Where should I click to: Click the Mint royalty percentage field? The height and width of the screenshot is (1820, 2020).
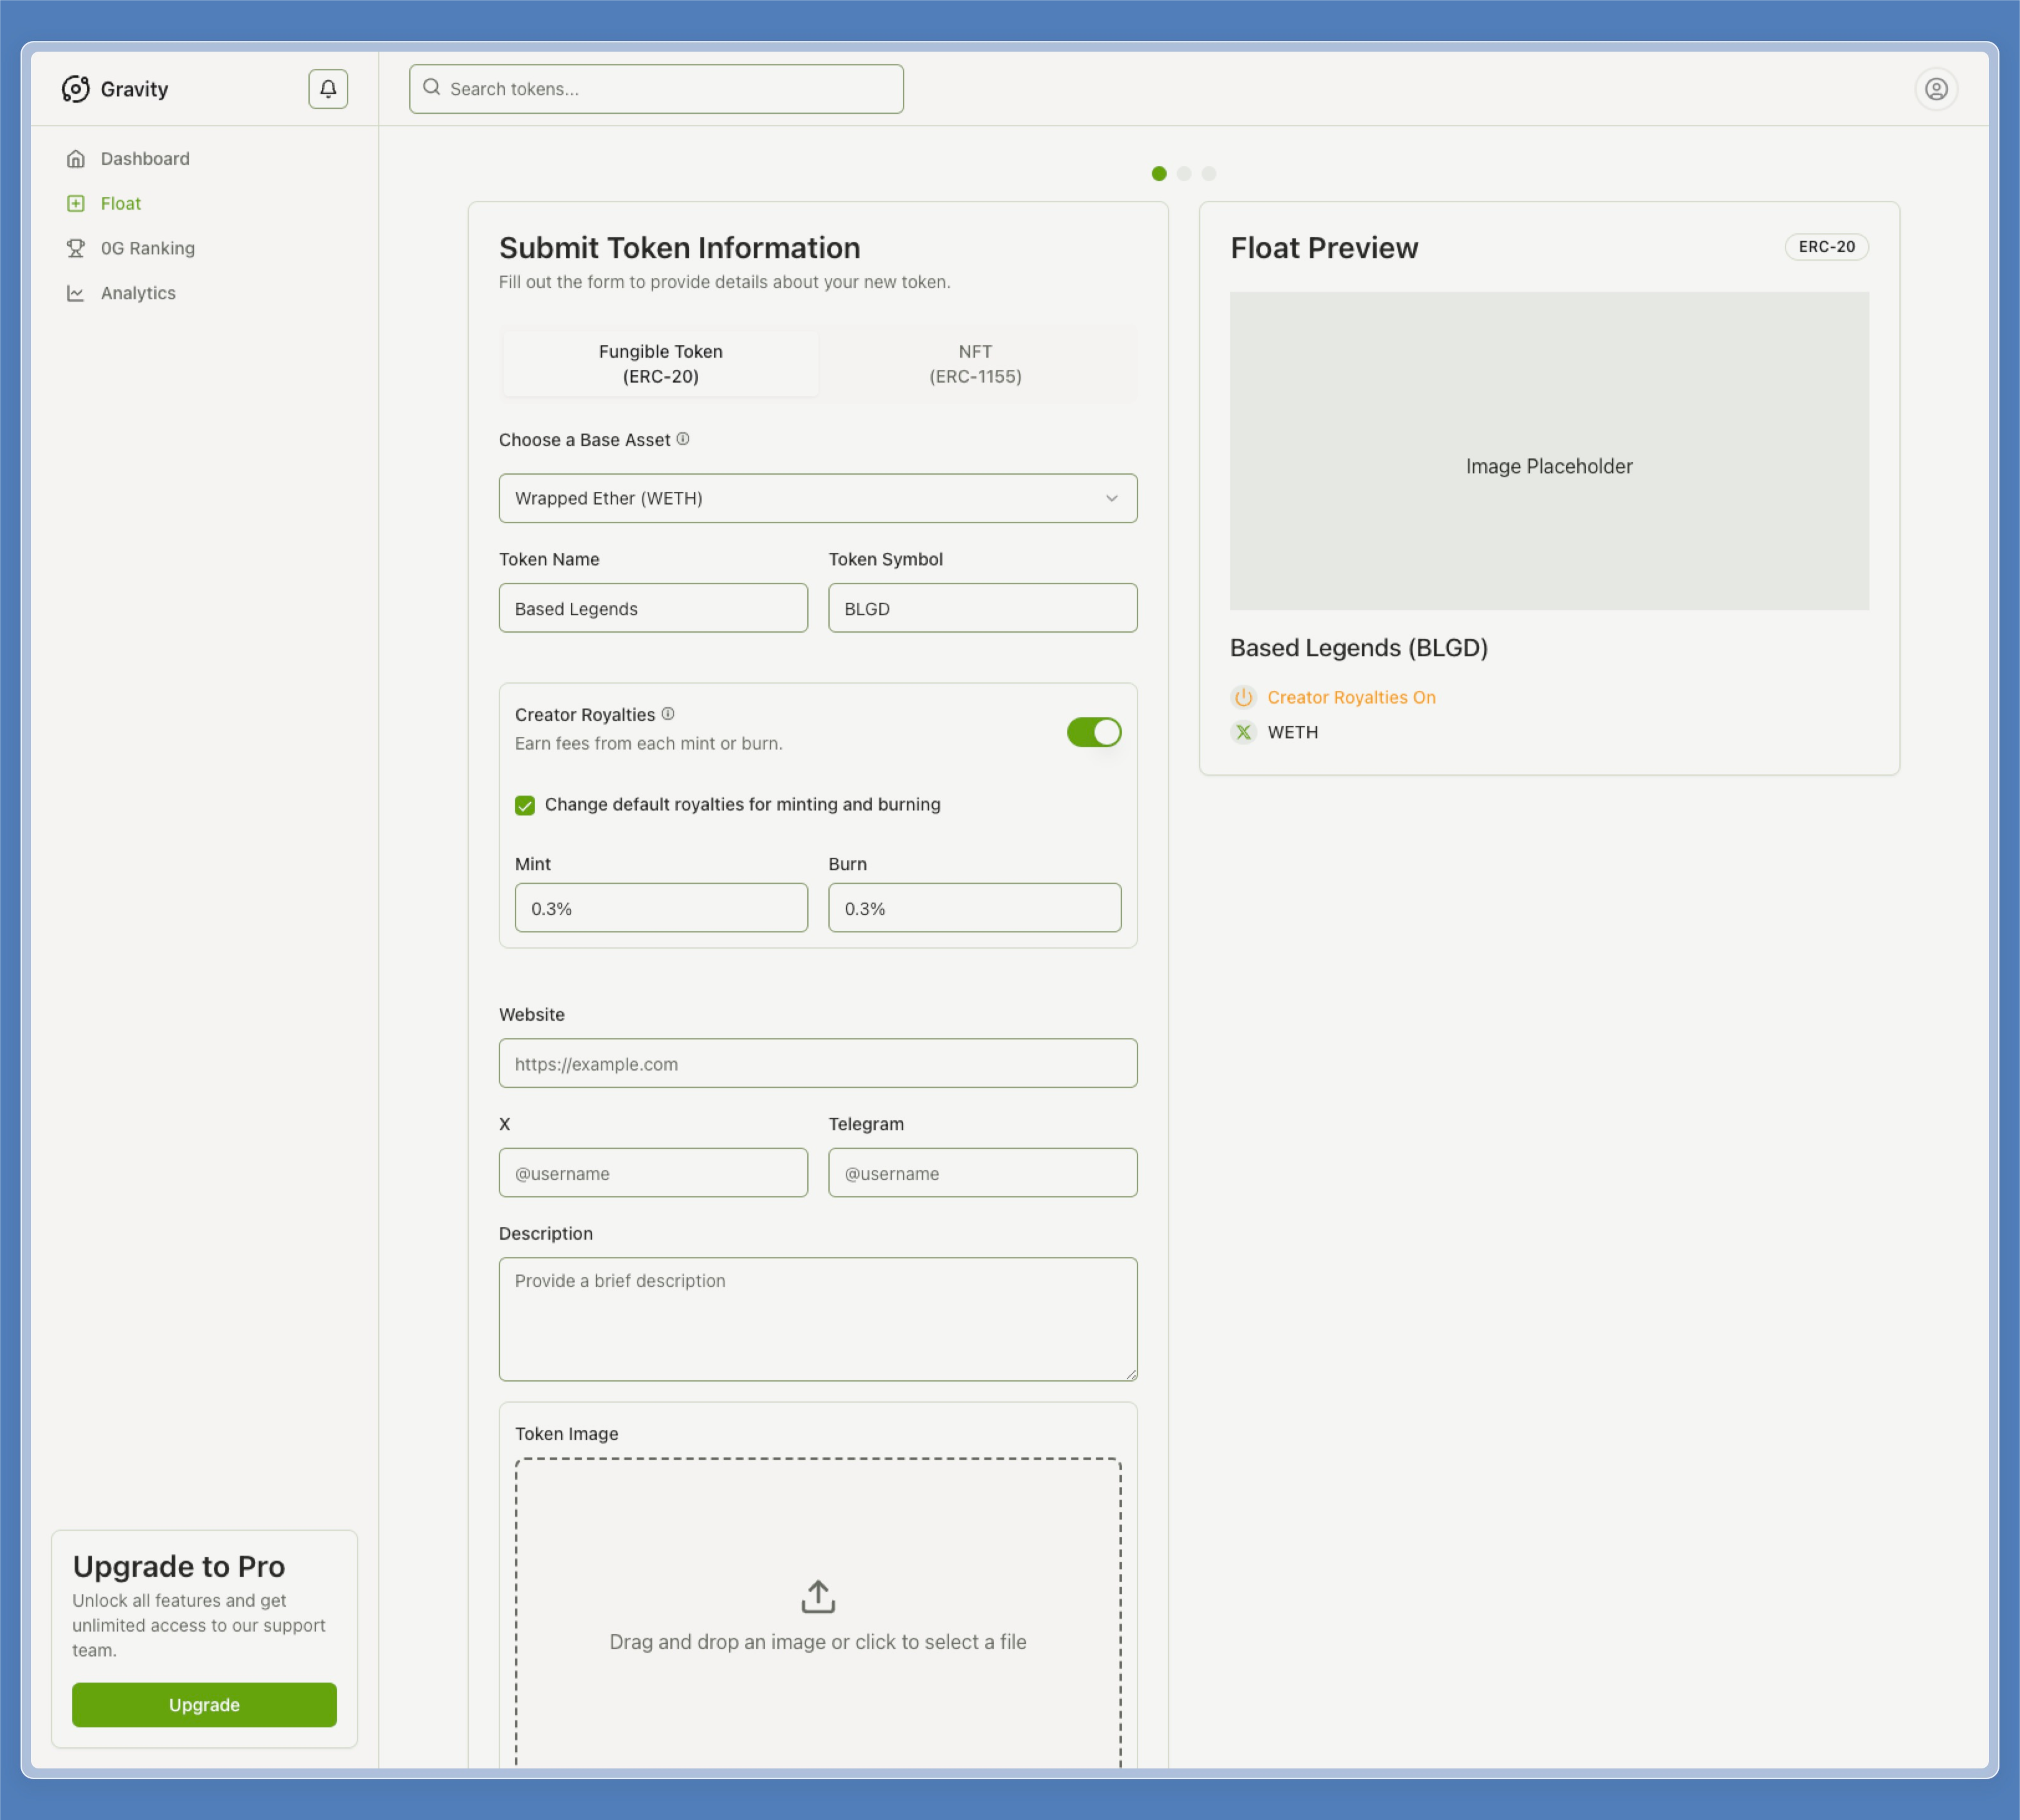[661, 908]
